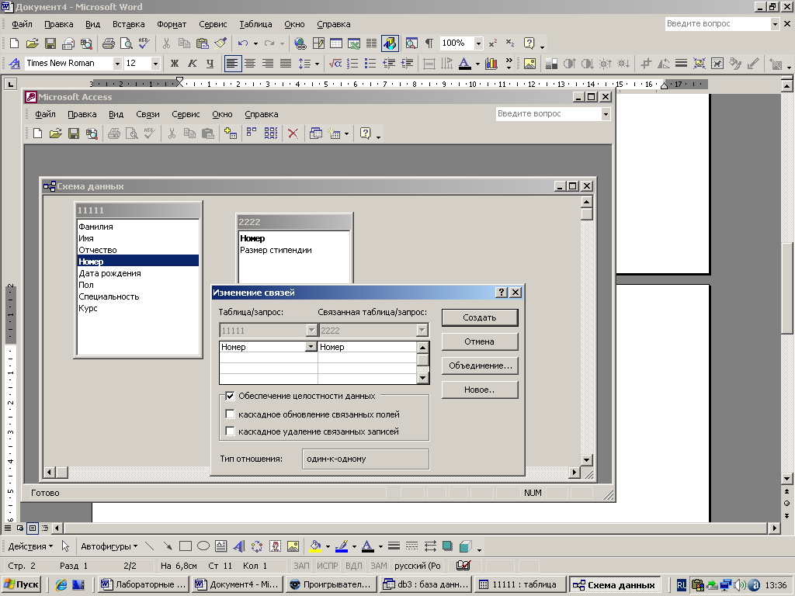Open Word's Таблица menu
This screenshot has height=596, width=795.
point(255,24)
